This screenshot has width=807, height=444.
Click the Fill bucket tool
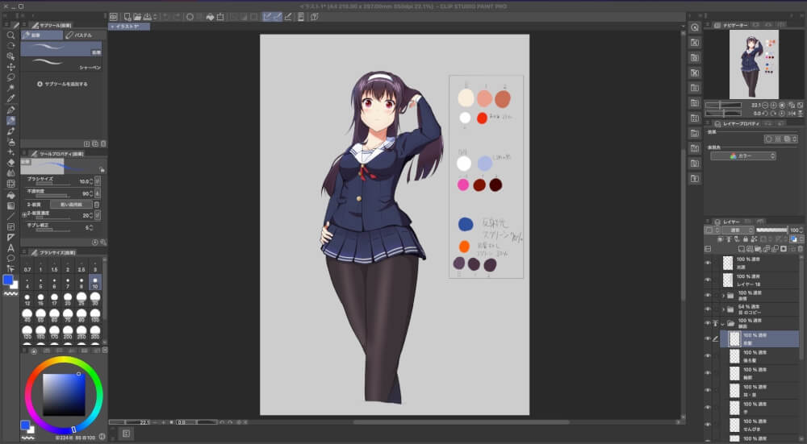click(10, 195)
